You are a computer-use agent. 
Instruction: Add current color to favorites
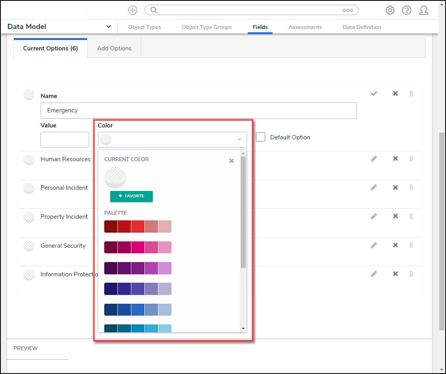click(131, 196)
